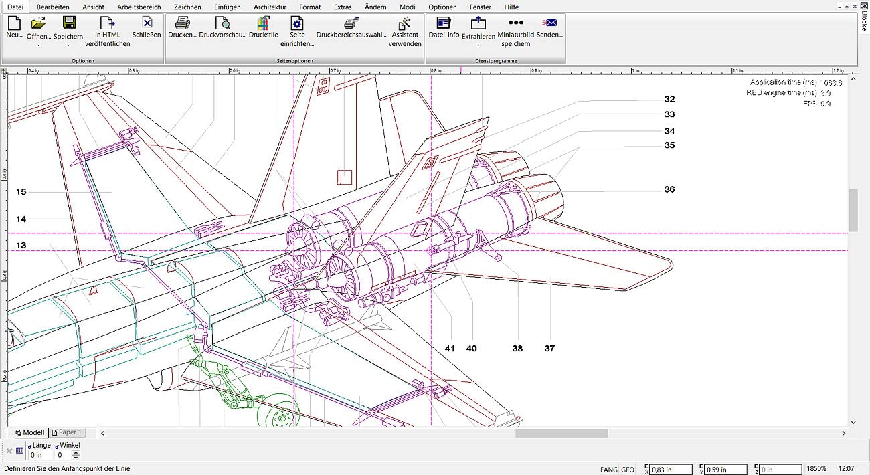Open the Fenster menu

click(x=481, y=7)
